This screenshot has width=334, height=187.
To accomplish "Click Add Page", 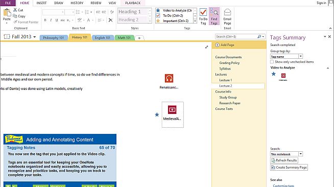I will pyautogui.click(x=225, y=45).
